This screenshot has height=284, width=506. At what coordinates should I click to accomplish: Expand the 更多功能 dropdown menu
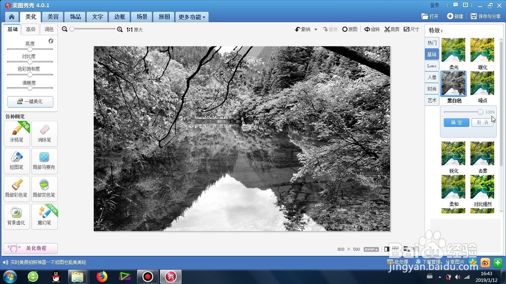pyautogui.click(x=192, y=17)
